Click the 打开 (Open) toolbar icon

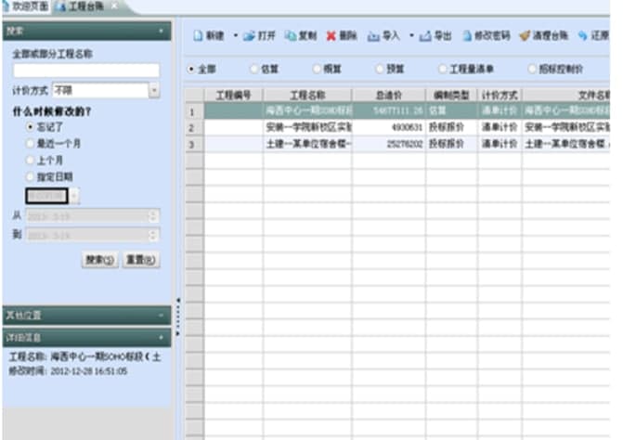[249, 36]
